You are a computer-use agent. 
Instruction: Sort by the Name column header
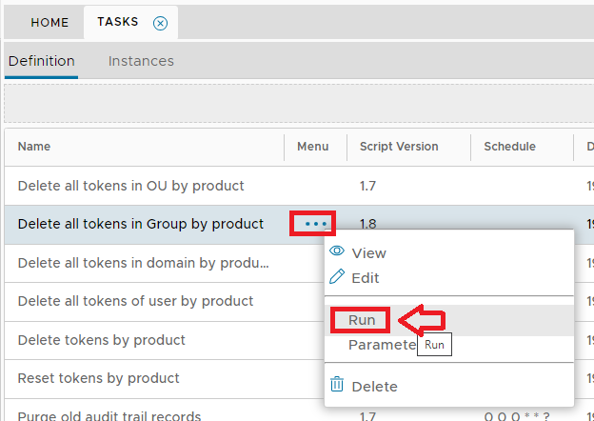click(x=34, y=147)
